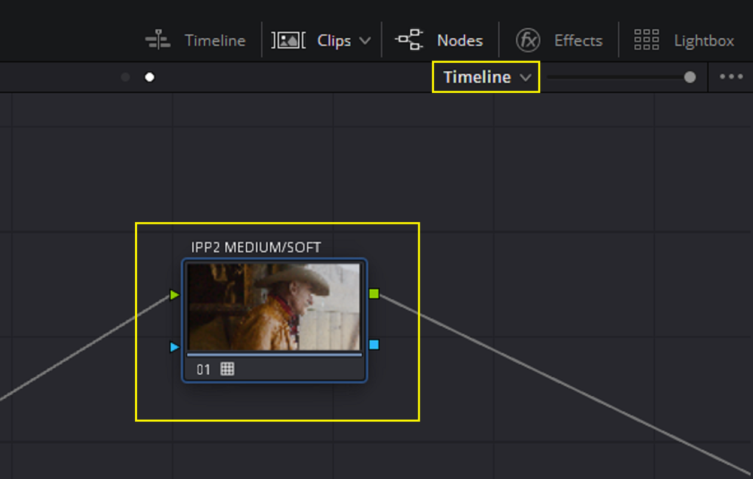Select the white active node graph dot
The width and height of the screenshot is (753, 479).
(150, 77)
